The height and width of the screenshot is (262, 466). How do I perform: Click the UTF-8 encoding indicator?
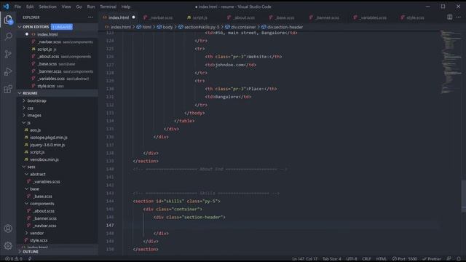[x=351, y=259]
